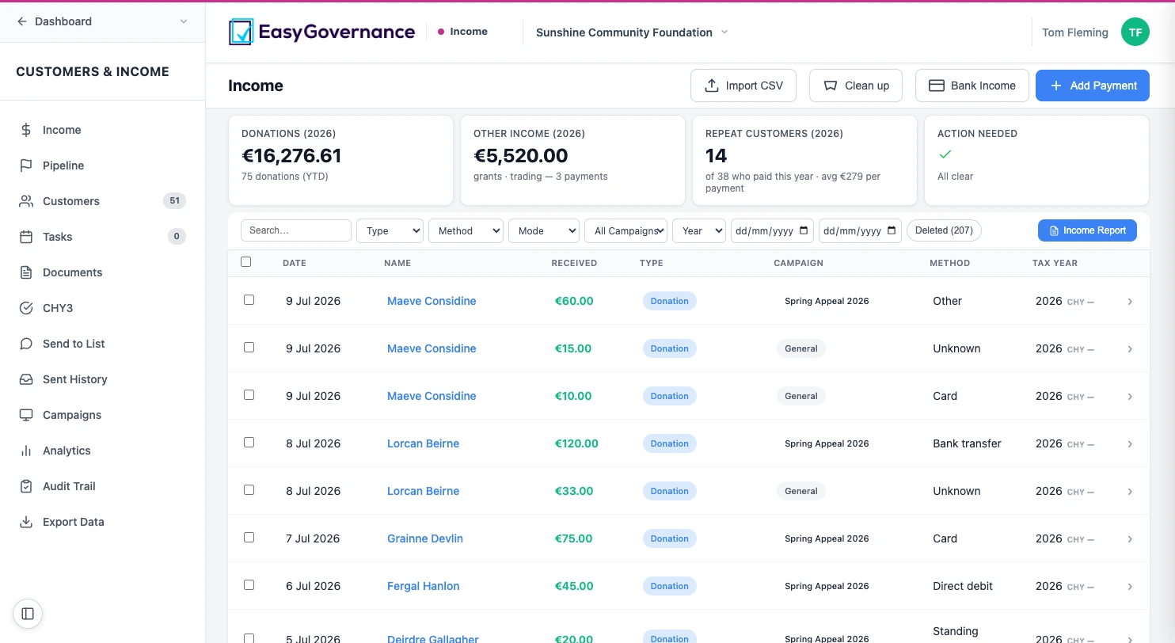
Task: Toggle the select-all checkbox in table header
Action: [245, 262]
